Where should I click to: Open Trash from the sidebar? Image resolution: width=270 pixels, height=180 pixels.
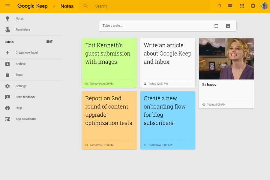(x=19, y=75)
